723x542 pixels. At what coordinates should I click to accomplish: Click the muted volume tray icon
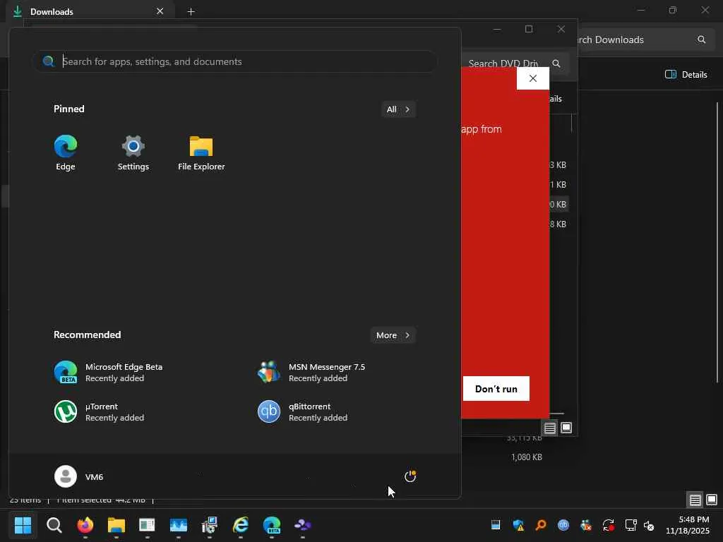649,525
